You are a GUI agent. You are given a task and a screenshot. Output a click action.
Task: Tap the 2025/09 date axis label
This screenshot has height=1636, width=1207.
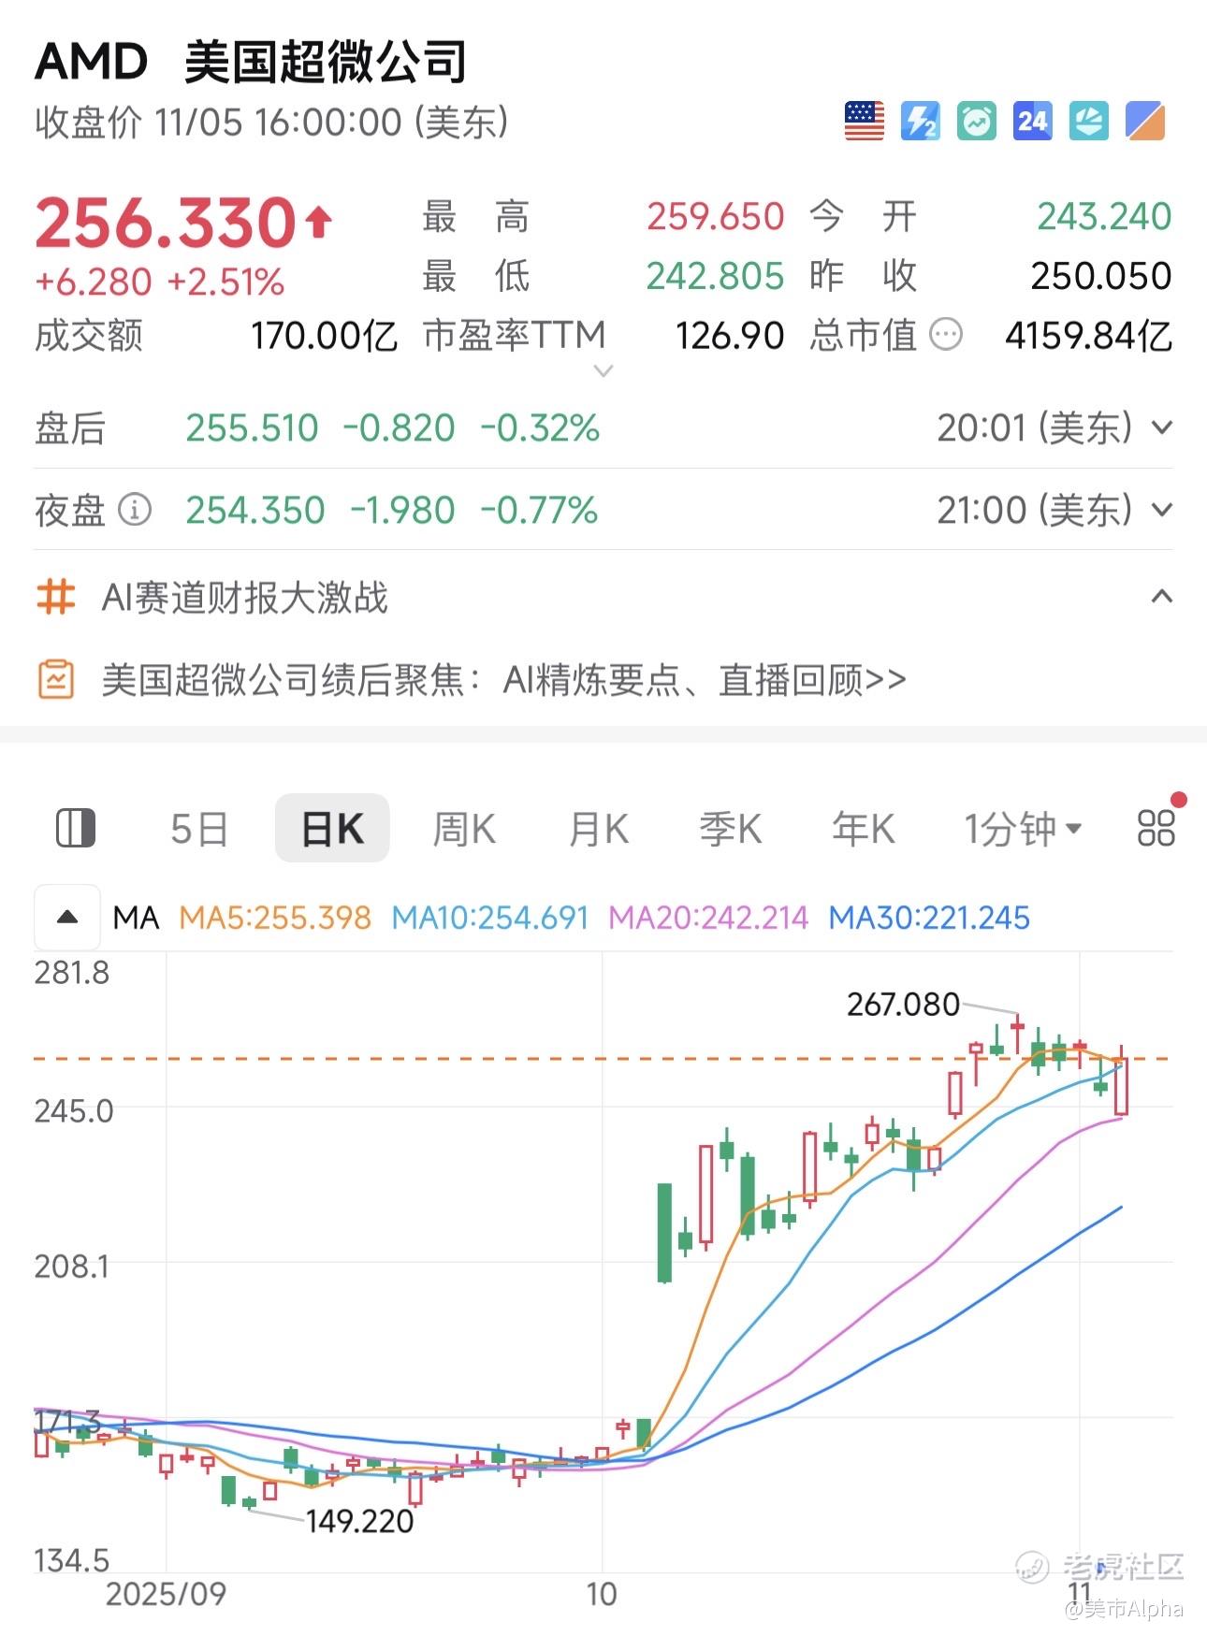pos(166,1594)
